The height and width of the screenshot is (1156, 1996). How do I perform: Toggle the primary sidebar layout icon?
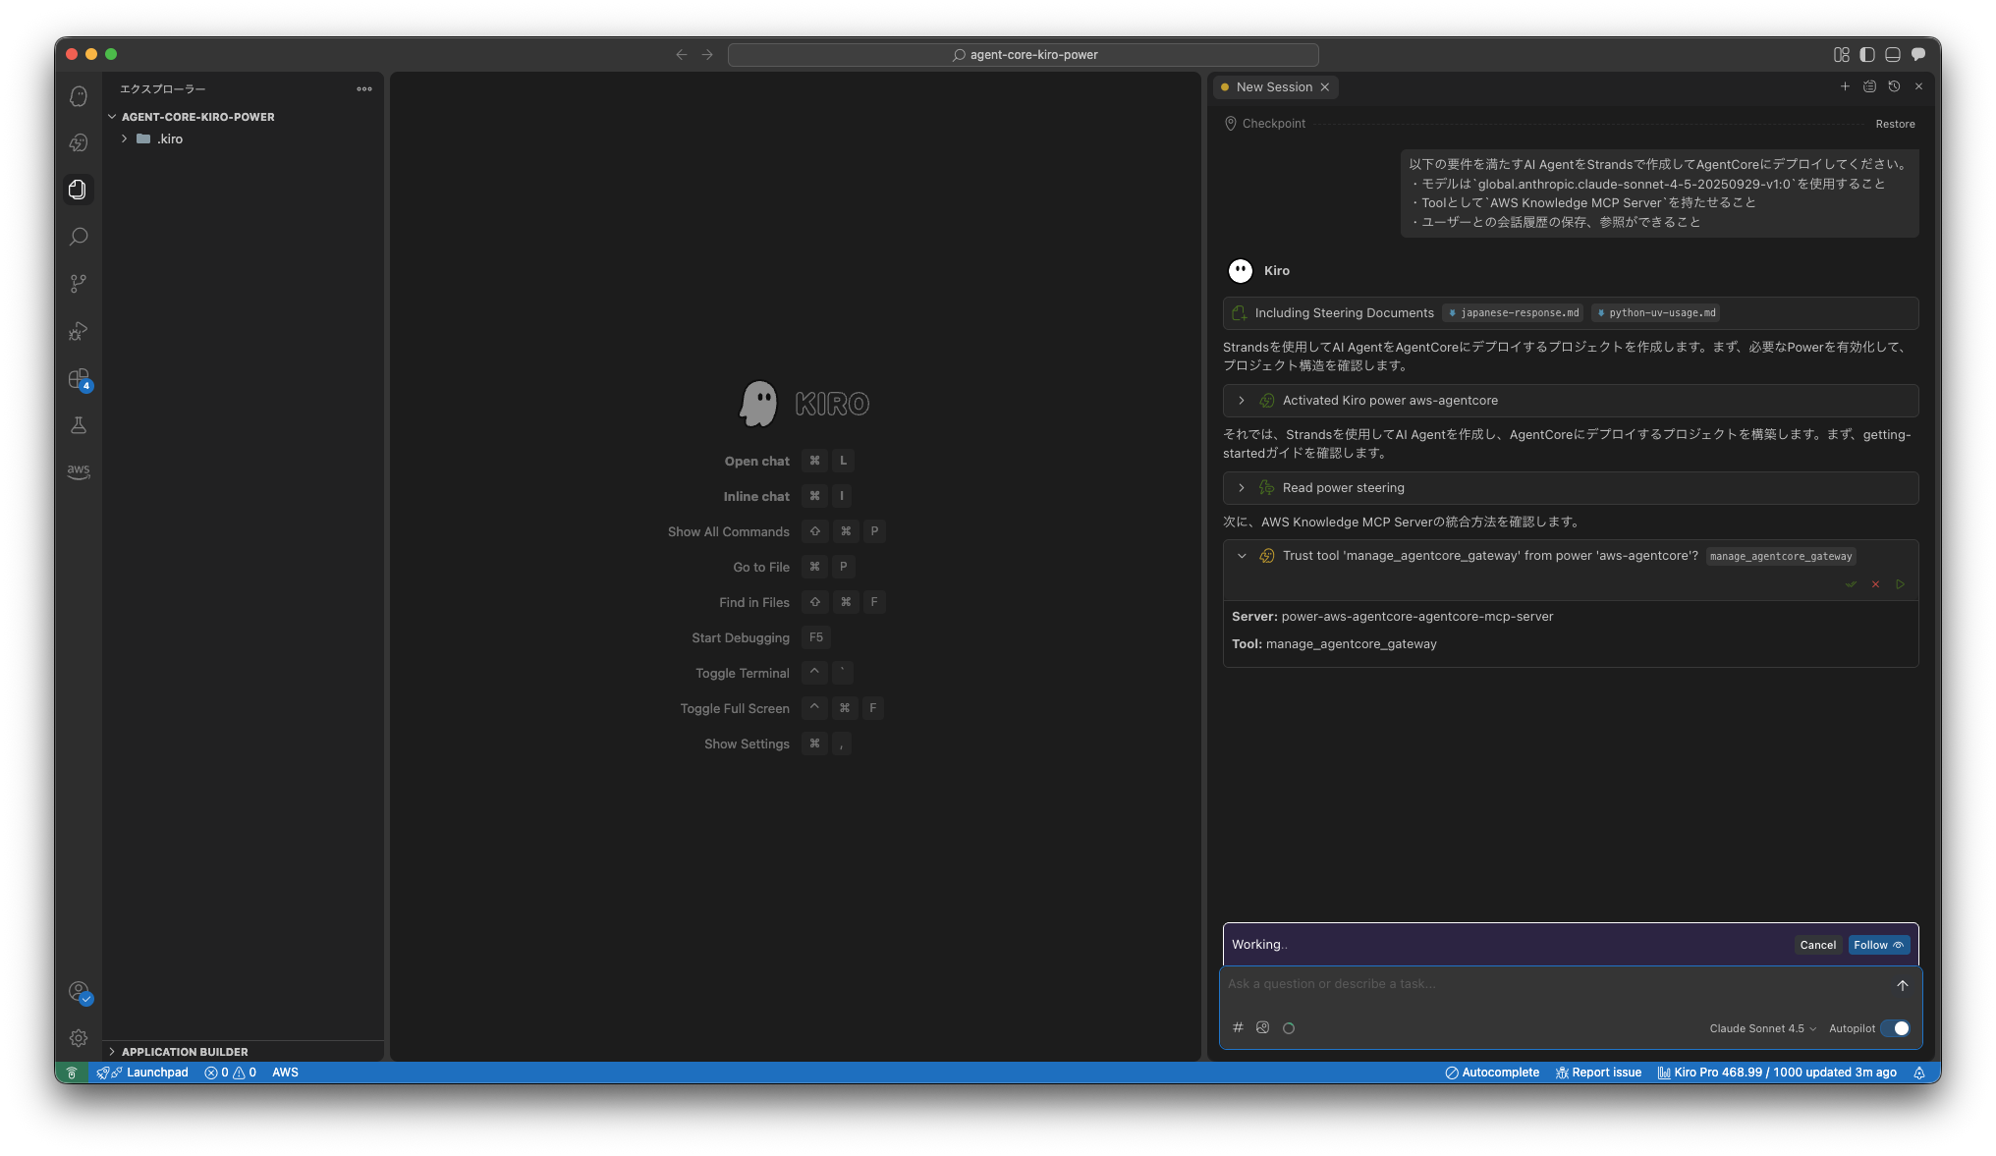[1866, 55]
